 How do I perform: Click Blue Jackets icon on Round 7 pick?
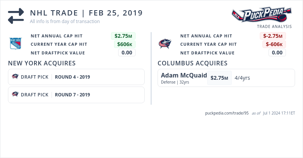[16, 94]
